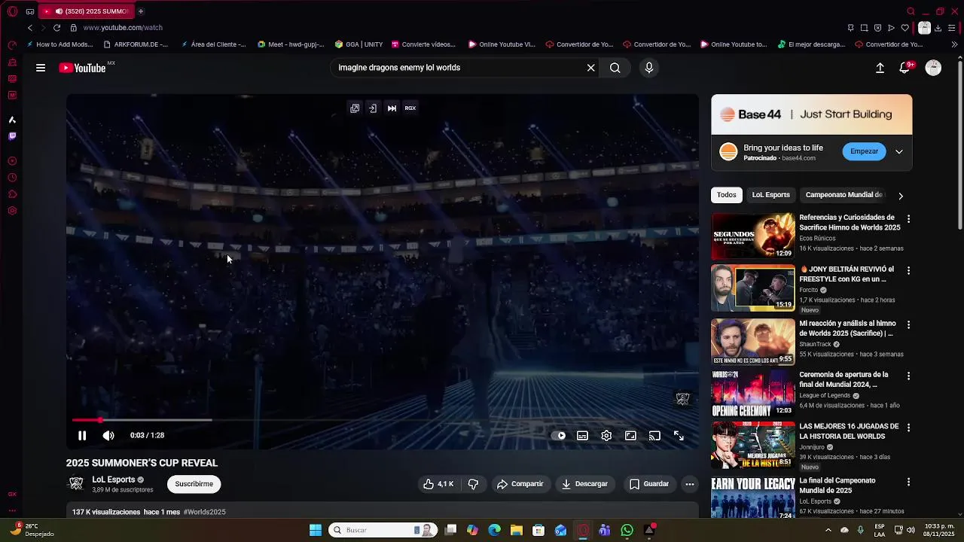Open a new browser tab
Image resolution: width=964 pixels, height=542 pixels.
click(140, 11)
